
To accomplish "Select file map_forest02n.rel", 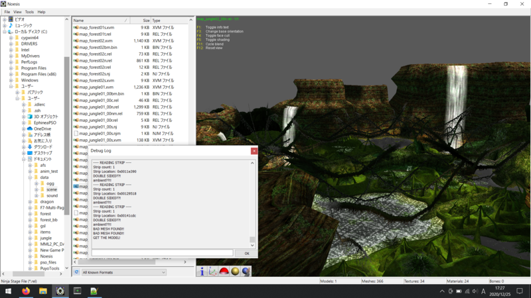I will (96, 60).
